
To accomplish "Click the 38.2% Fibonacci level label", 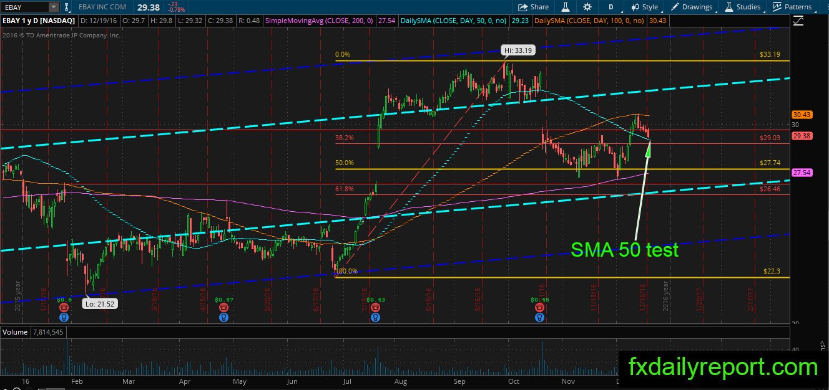I will [x=345, y=138].
